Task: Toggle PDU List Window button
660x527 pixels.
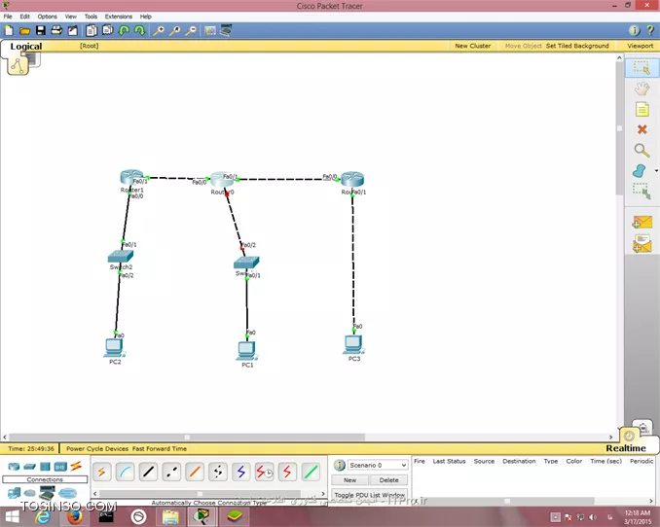Action: click(370, 495)
